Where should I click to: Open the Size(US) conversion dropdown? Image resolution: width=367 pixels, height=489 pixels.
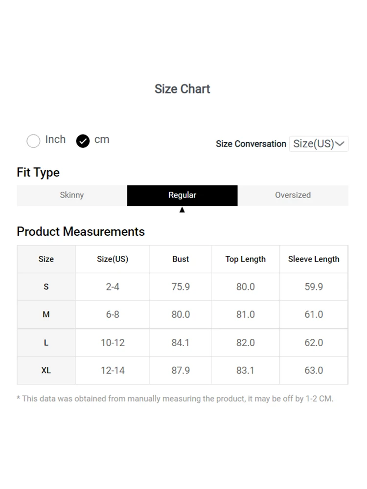[x=319, y=144]
